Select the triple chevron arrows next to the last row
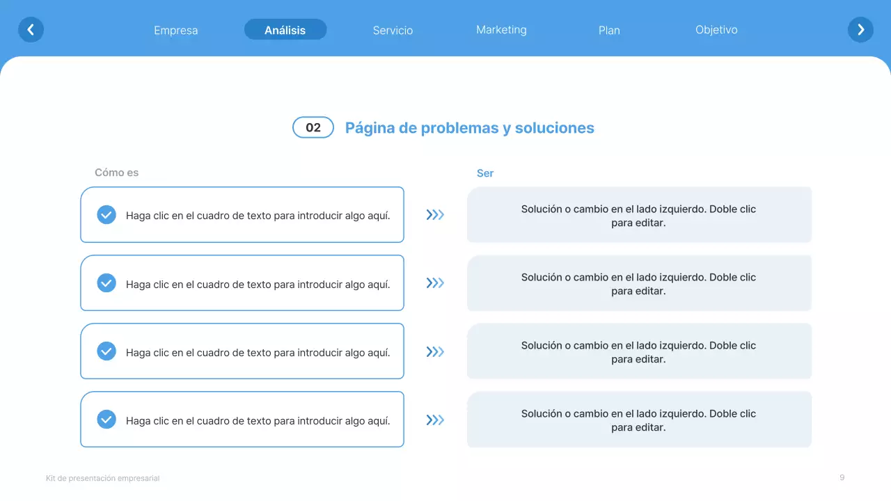The height and width of the screenshot is (501, 891). [x=435, y=420]
